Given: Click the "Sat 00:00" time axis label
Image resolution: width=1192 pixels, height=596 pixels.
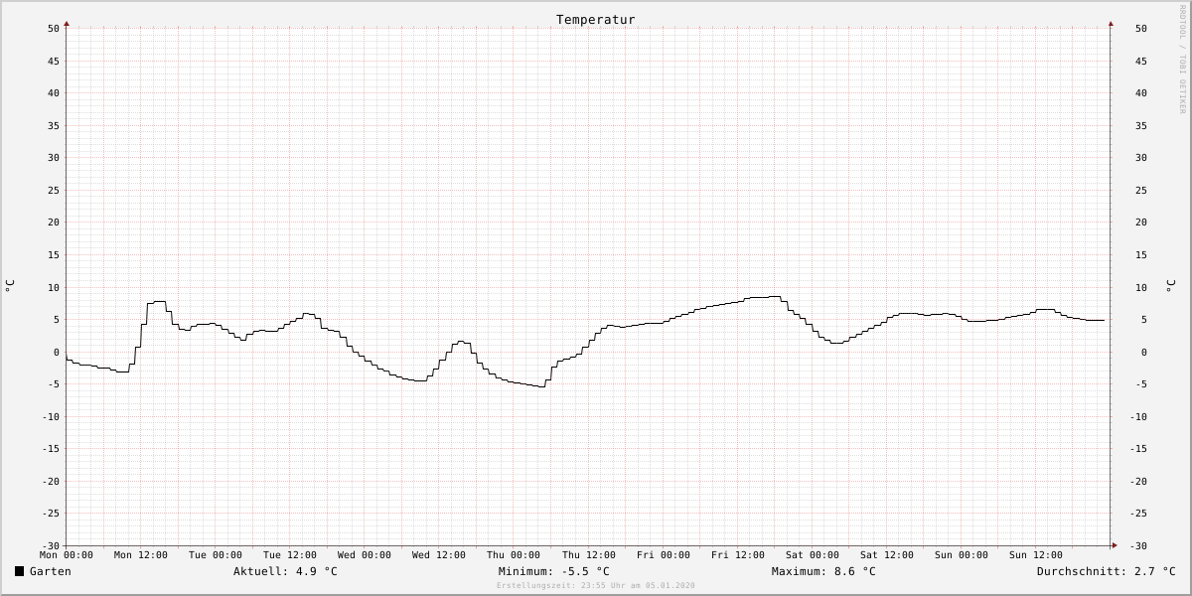Looking at the screenshot, I should (x=813, y=555).
